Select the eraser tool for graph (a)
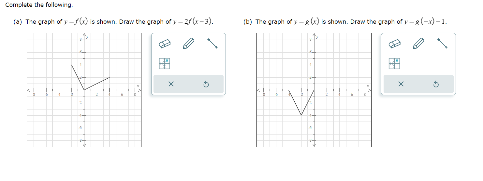The width and height of the screenshot is (483, 181). click(165, 44)
